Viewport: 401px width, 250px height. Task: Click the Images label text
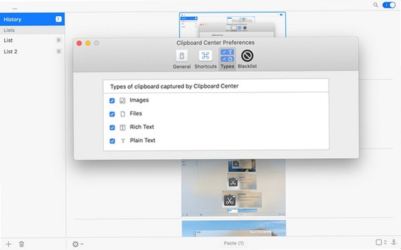(139, 100)
